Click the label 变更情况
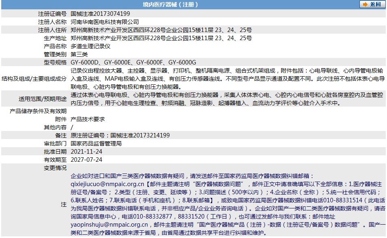Screen dimensions: 387x238 coord(55,168)
